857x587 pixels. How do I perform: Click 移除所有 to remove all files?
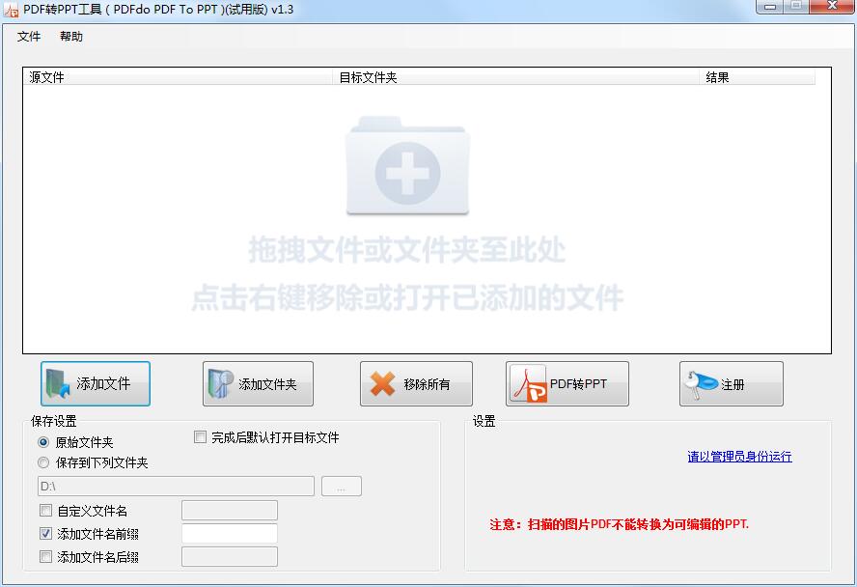(416, 383)
